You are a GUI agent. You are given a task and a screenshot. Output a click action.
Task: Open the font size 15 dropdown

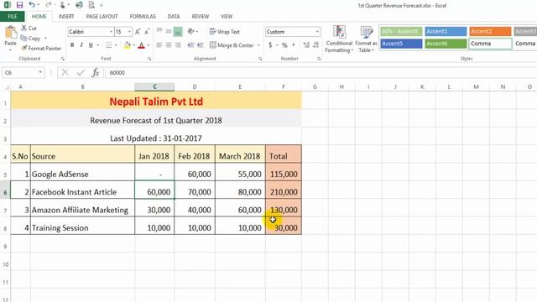point(129,32)
